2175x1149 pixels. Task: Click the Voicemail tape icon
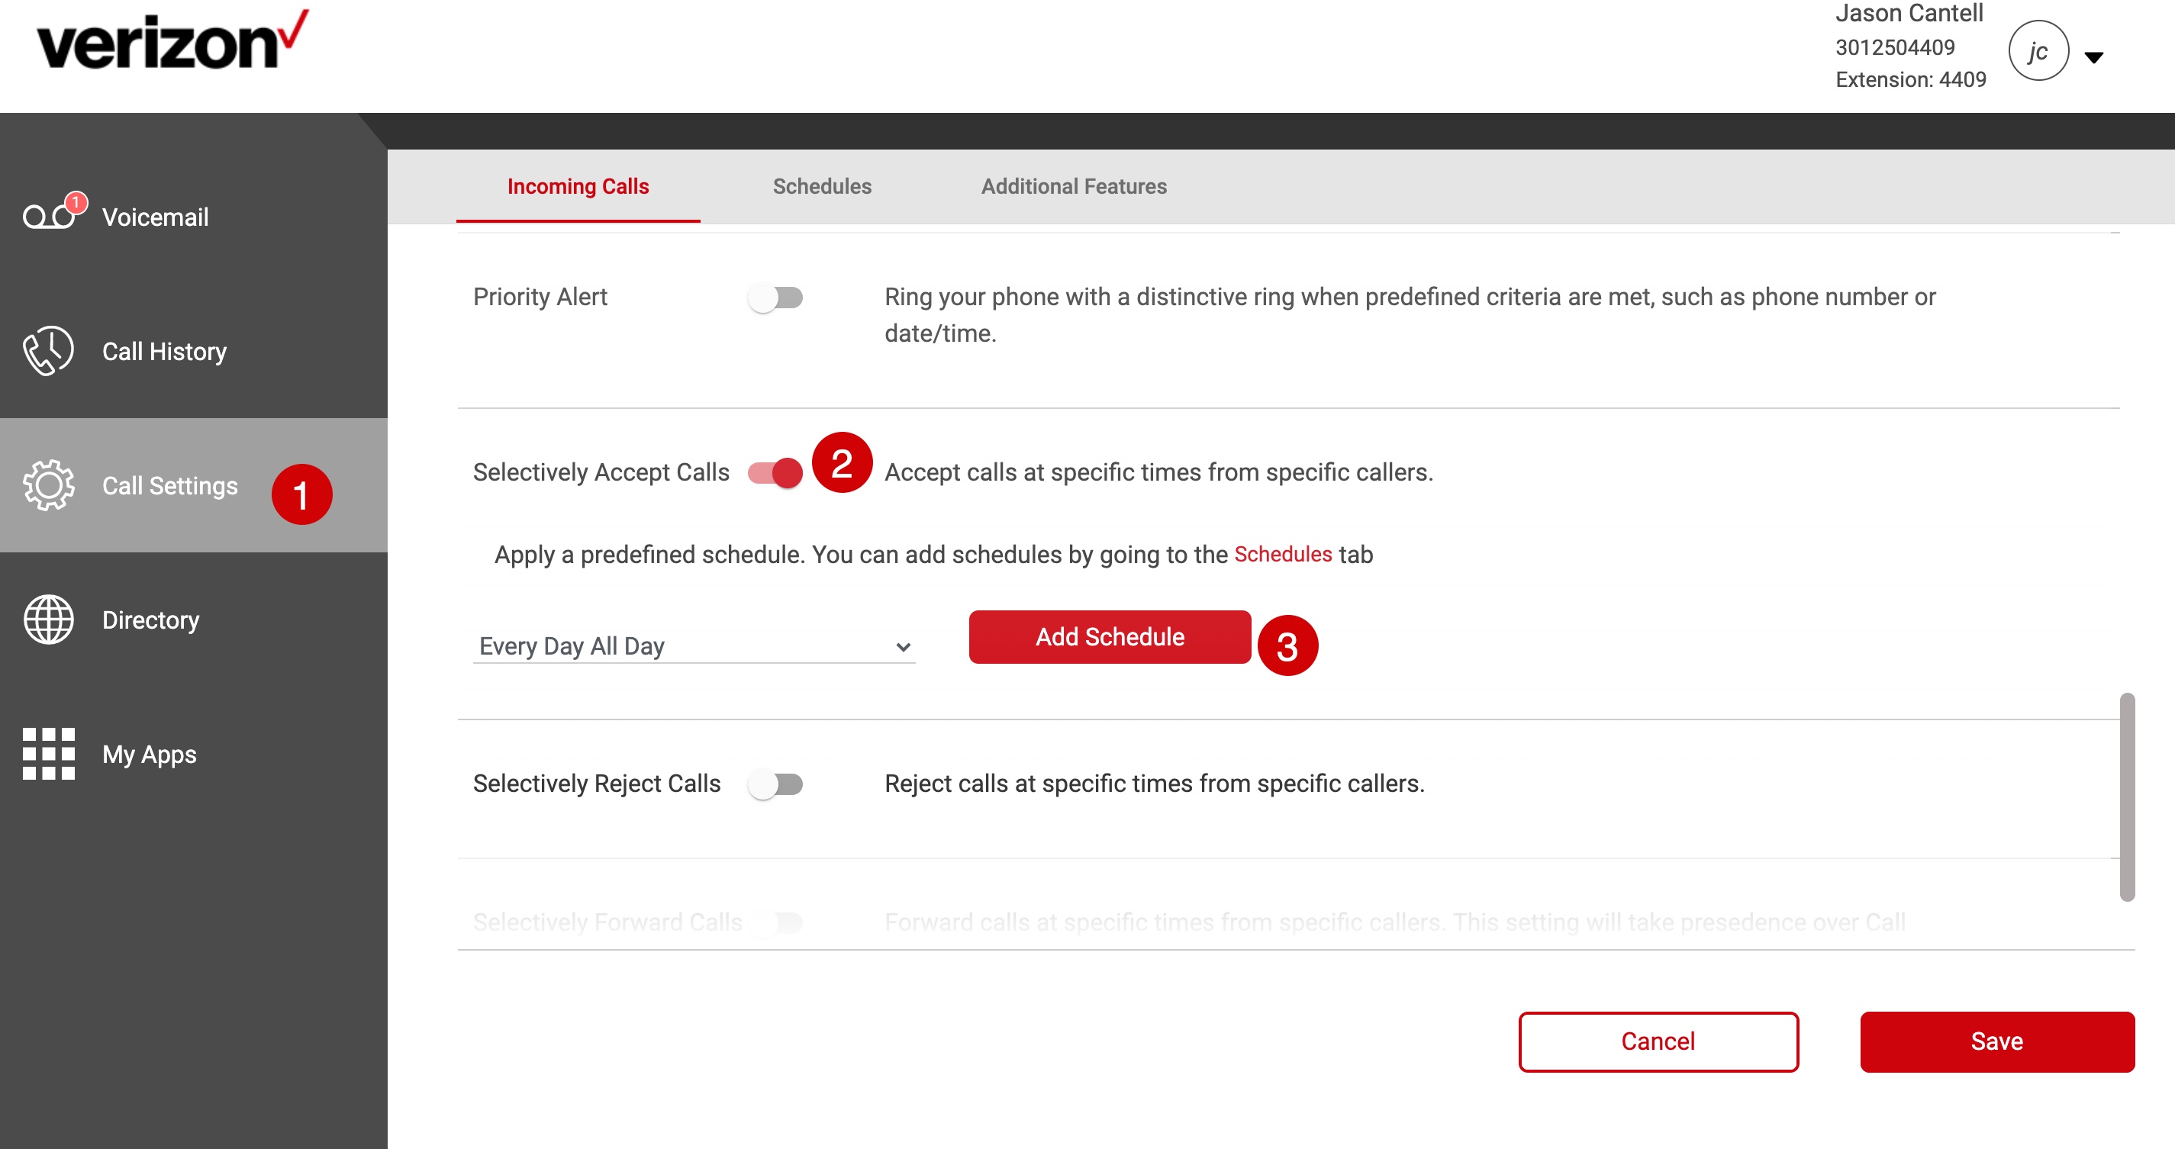47,217
